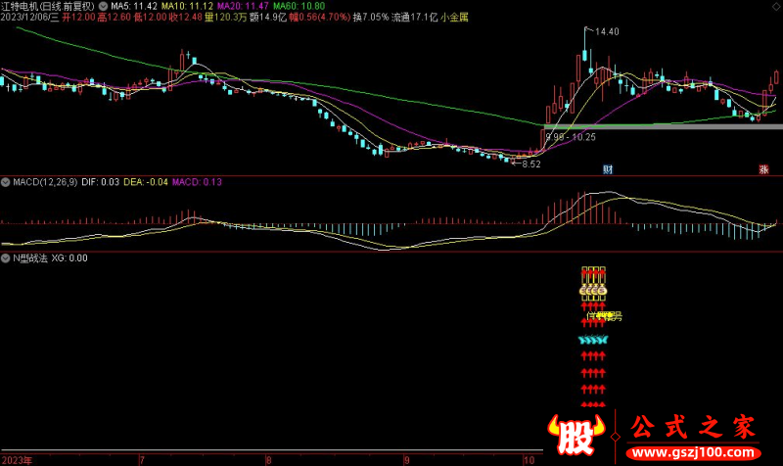The width and height of the screenshot is (783, 466).
Task: Click the 小金属 sector label
Action: (x=456, y=18)
